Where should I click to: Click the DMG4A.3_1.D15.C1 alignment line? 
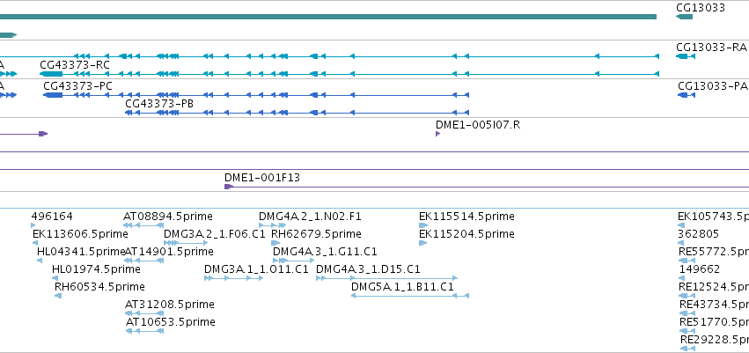(x=387, y=278)
